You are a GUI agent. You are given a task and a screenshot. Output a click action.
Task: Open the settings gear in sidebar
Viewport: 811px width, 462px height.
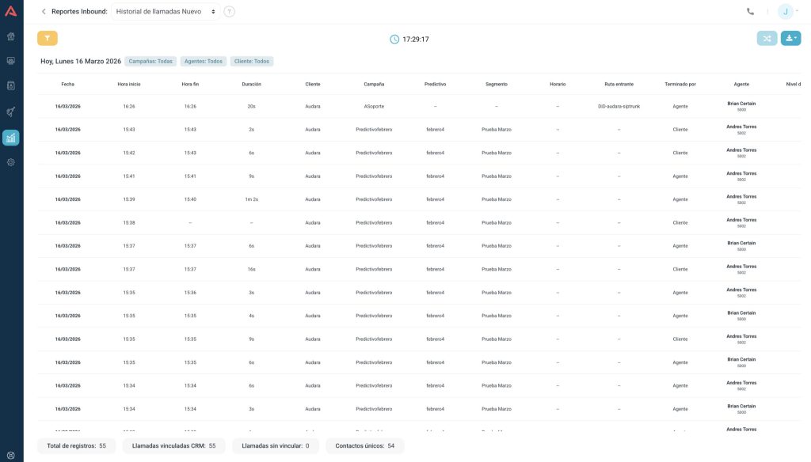(x=11, y=162)
